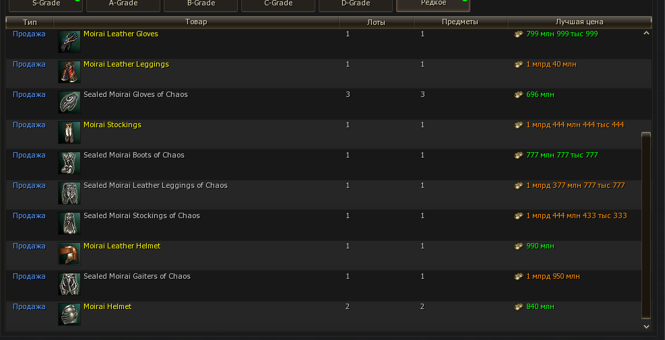Click the vertical scrollbar thumb
The width and height of the screenshot is (665, 340).
[x=646, y=226]
